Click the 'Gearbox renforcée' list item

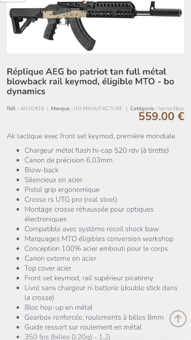coord(94,317)
